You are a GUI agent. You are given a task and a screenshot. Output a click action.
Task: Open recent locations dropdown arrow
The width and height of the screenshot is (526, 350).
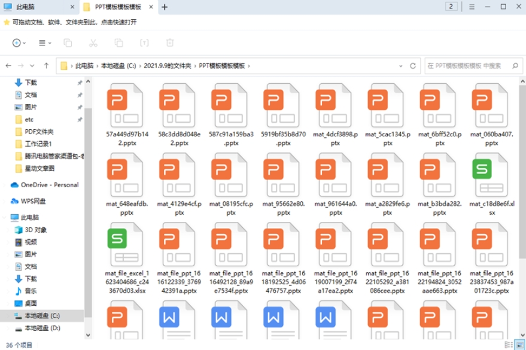(32, 66)
